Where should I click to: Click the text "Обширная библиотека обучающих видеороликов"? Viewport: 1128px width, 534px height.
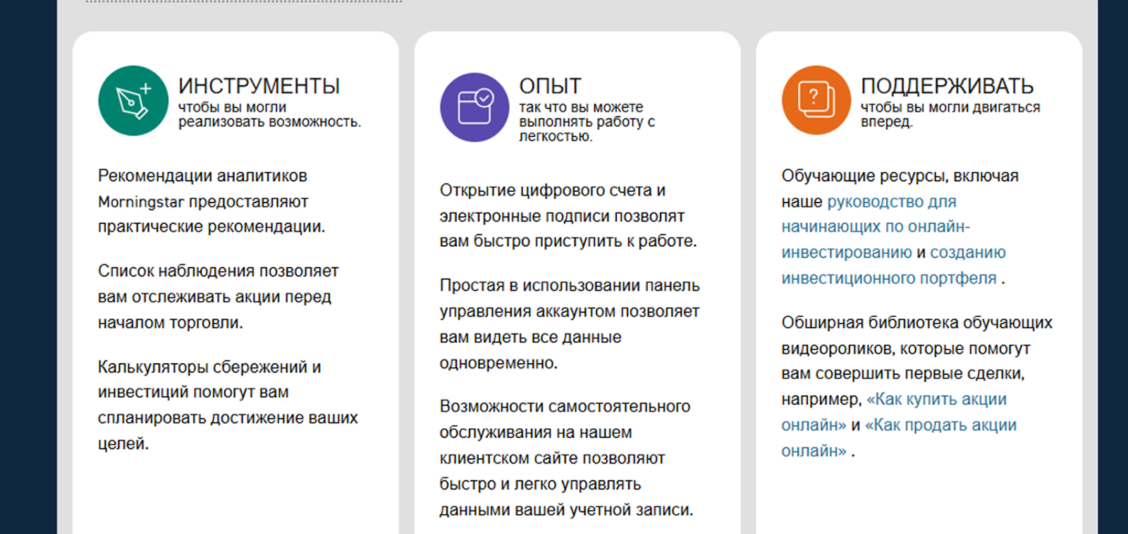[916, 335]
